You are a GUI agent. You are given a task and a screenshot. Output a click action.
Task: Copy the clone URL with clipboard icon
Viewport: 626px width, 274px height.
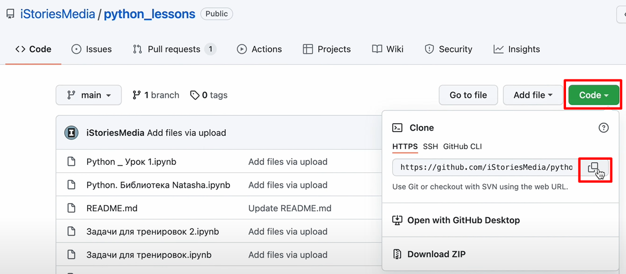(594, 168)
